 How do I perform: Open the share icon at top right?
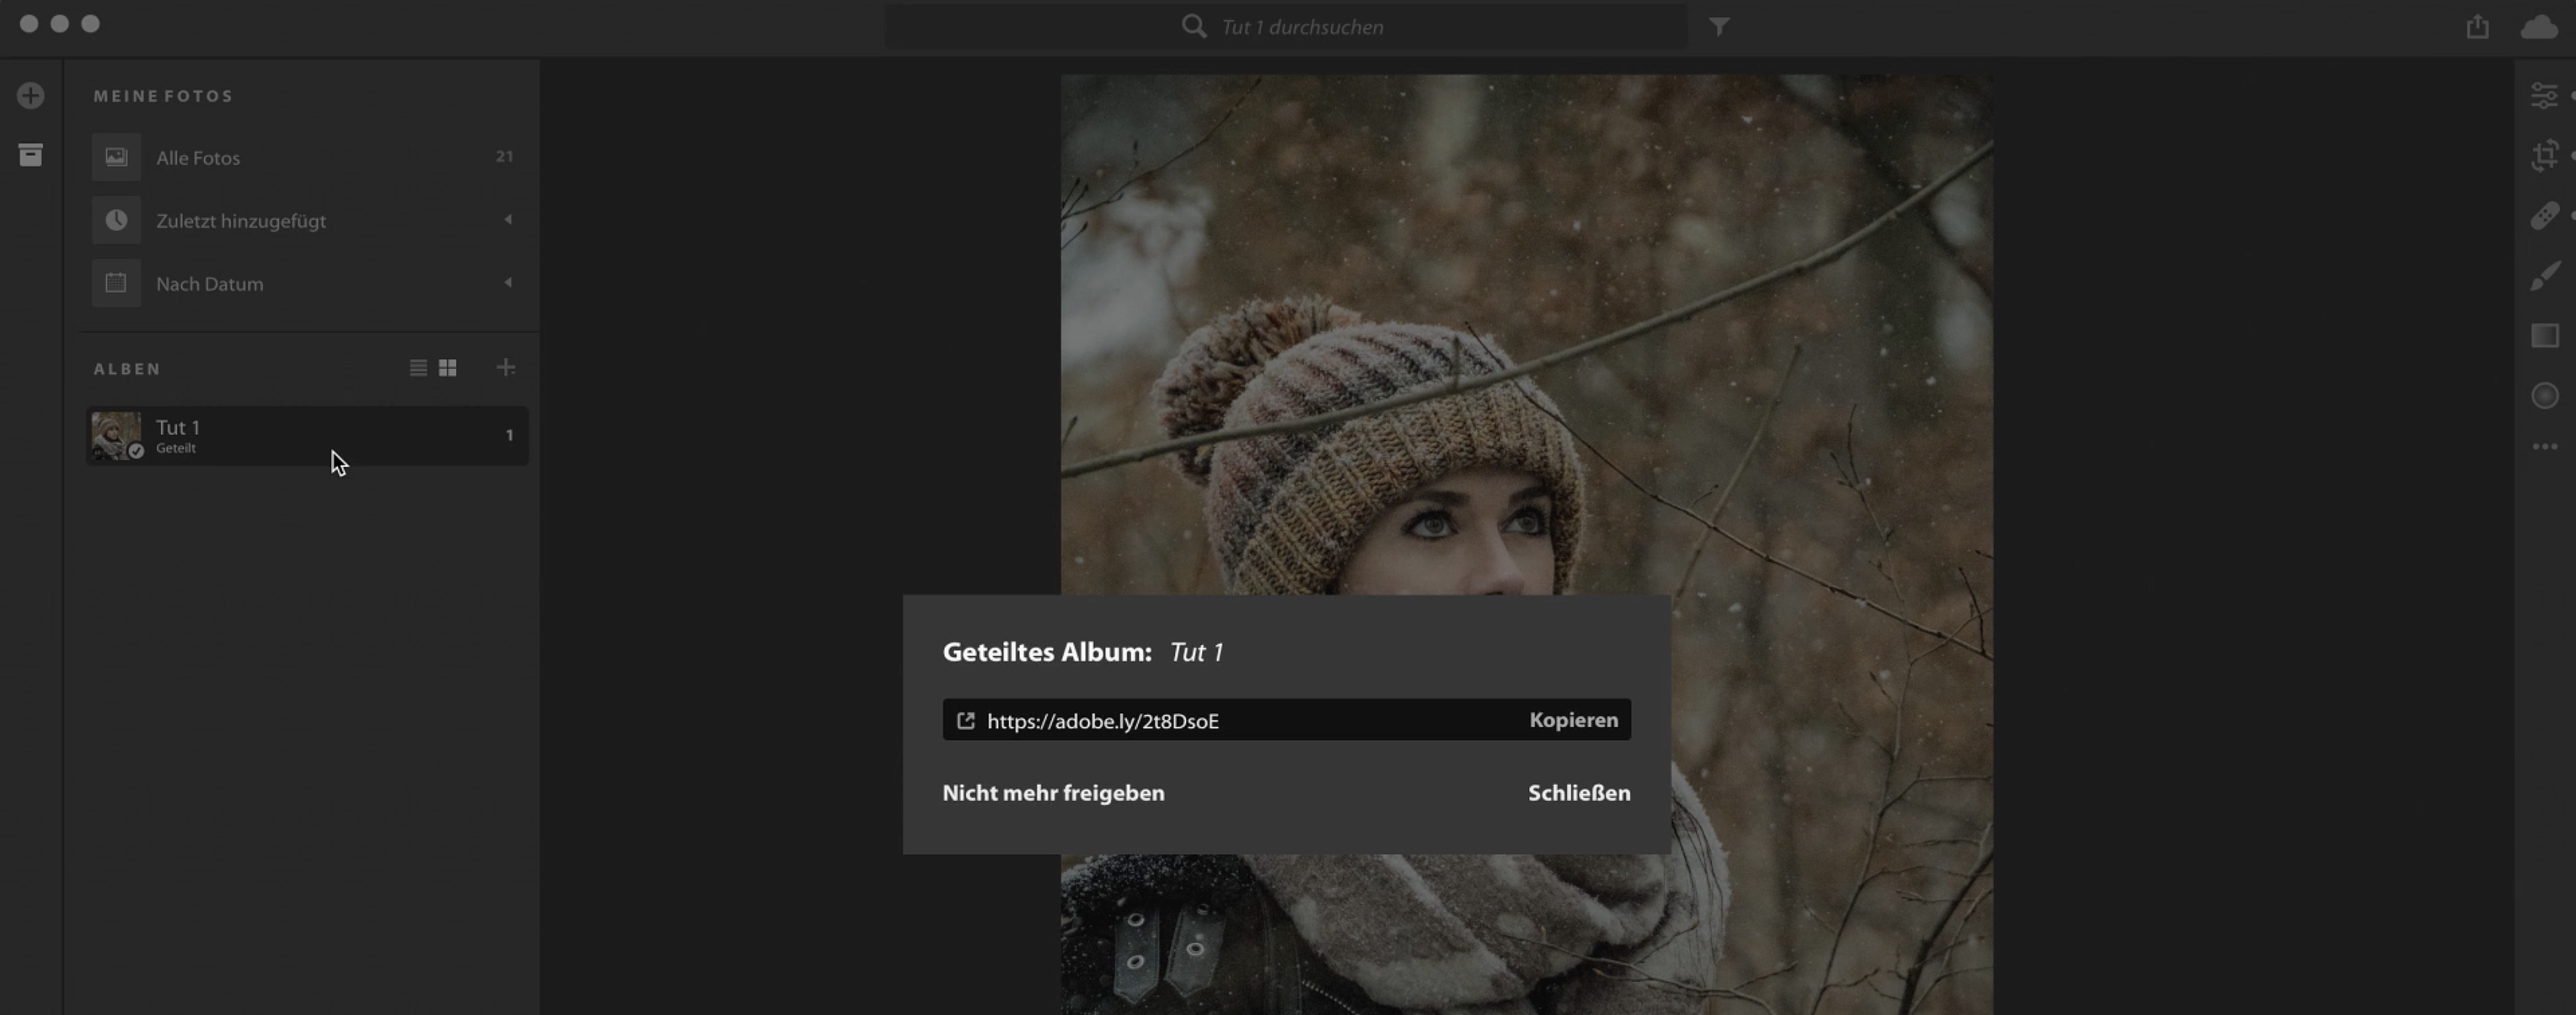tap(2477, 27)
